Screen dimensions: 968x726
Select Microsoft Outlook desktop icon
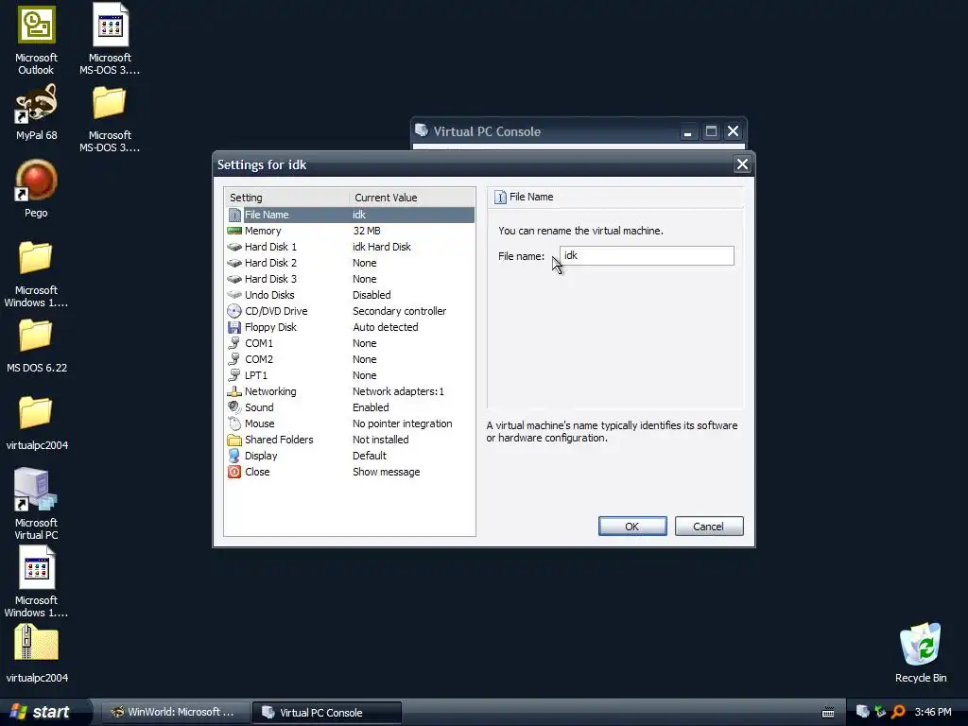[37, 26]
